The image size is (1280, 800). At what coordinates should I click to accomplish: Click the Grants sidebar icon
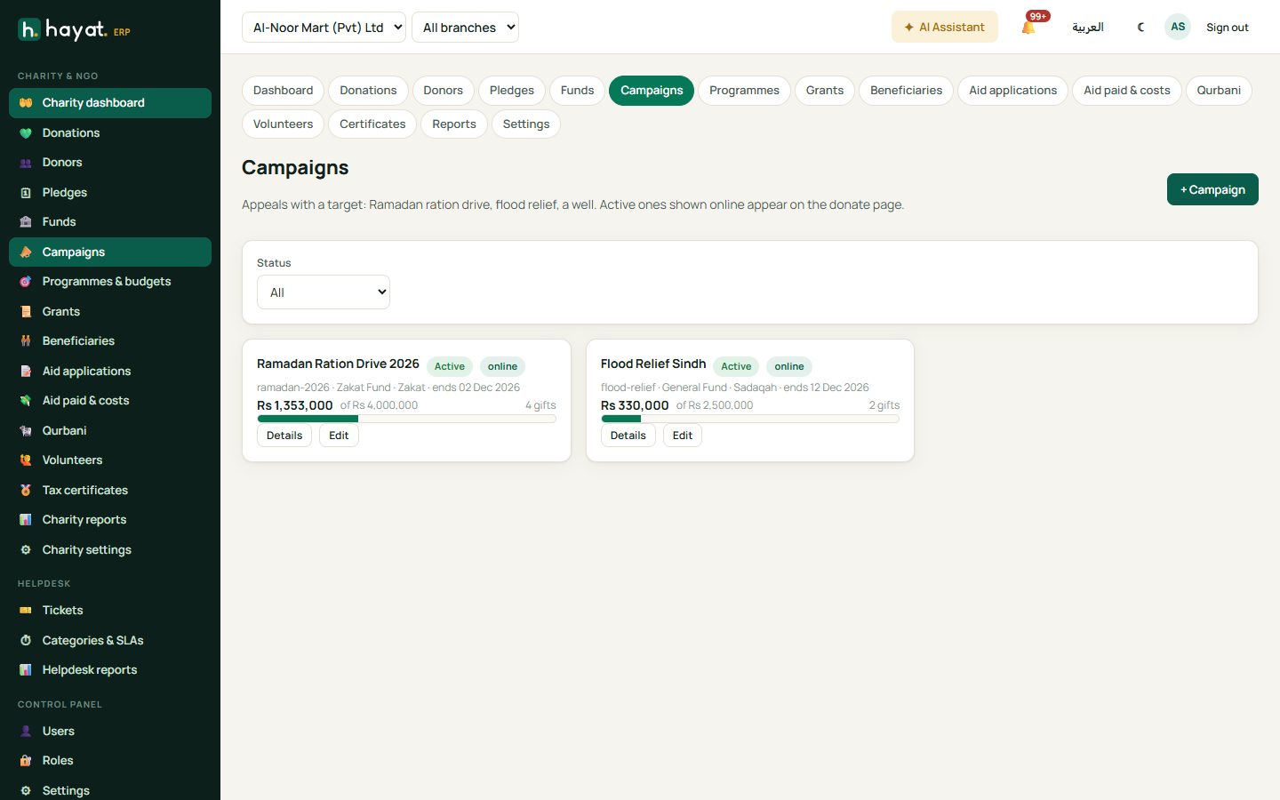tap(26, 312)
